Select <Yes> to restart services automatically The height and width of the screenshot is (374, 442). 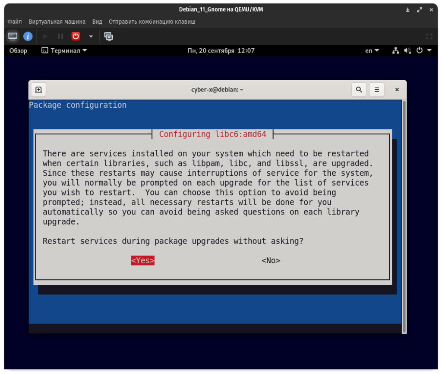pyautogui.click(x=143, y=261)
